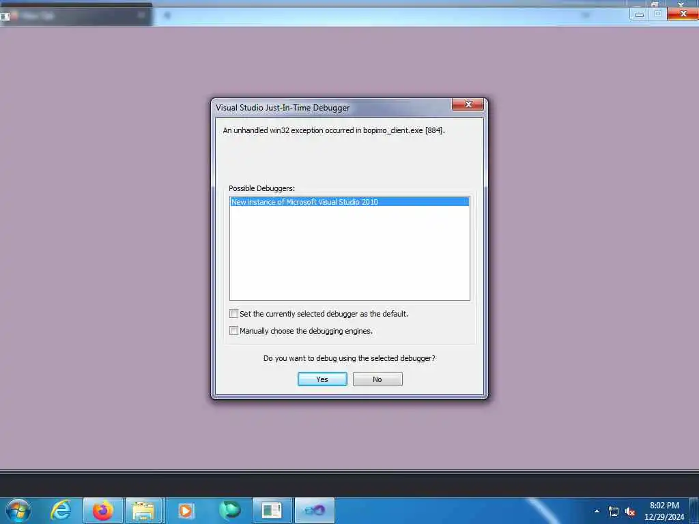The width and height of the screenshot is (699, 524).
Task: Check 'Manually choose the debugging engines'
Action: coord(233,331)
